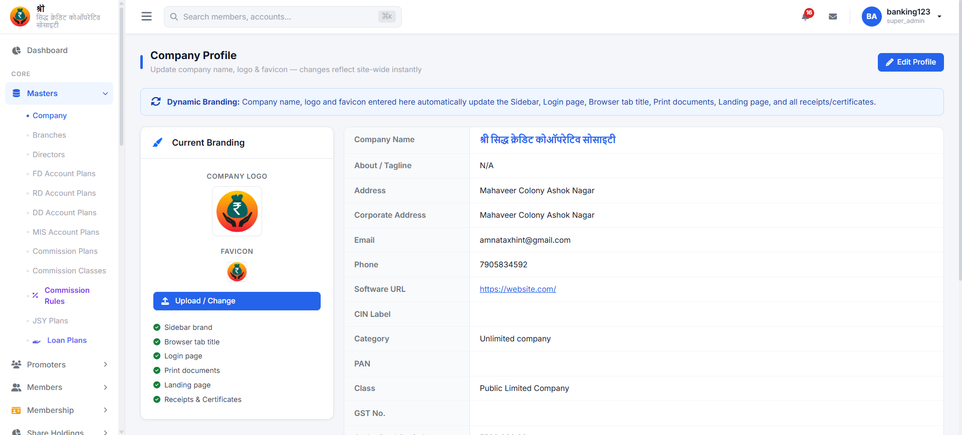Click the BA user avatar
Screen dimensions: 962x435
(x=871, y=17)
